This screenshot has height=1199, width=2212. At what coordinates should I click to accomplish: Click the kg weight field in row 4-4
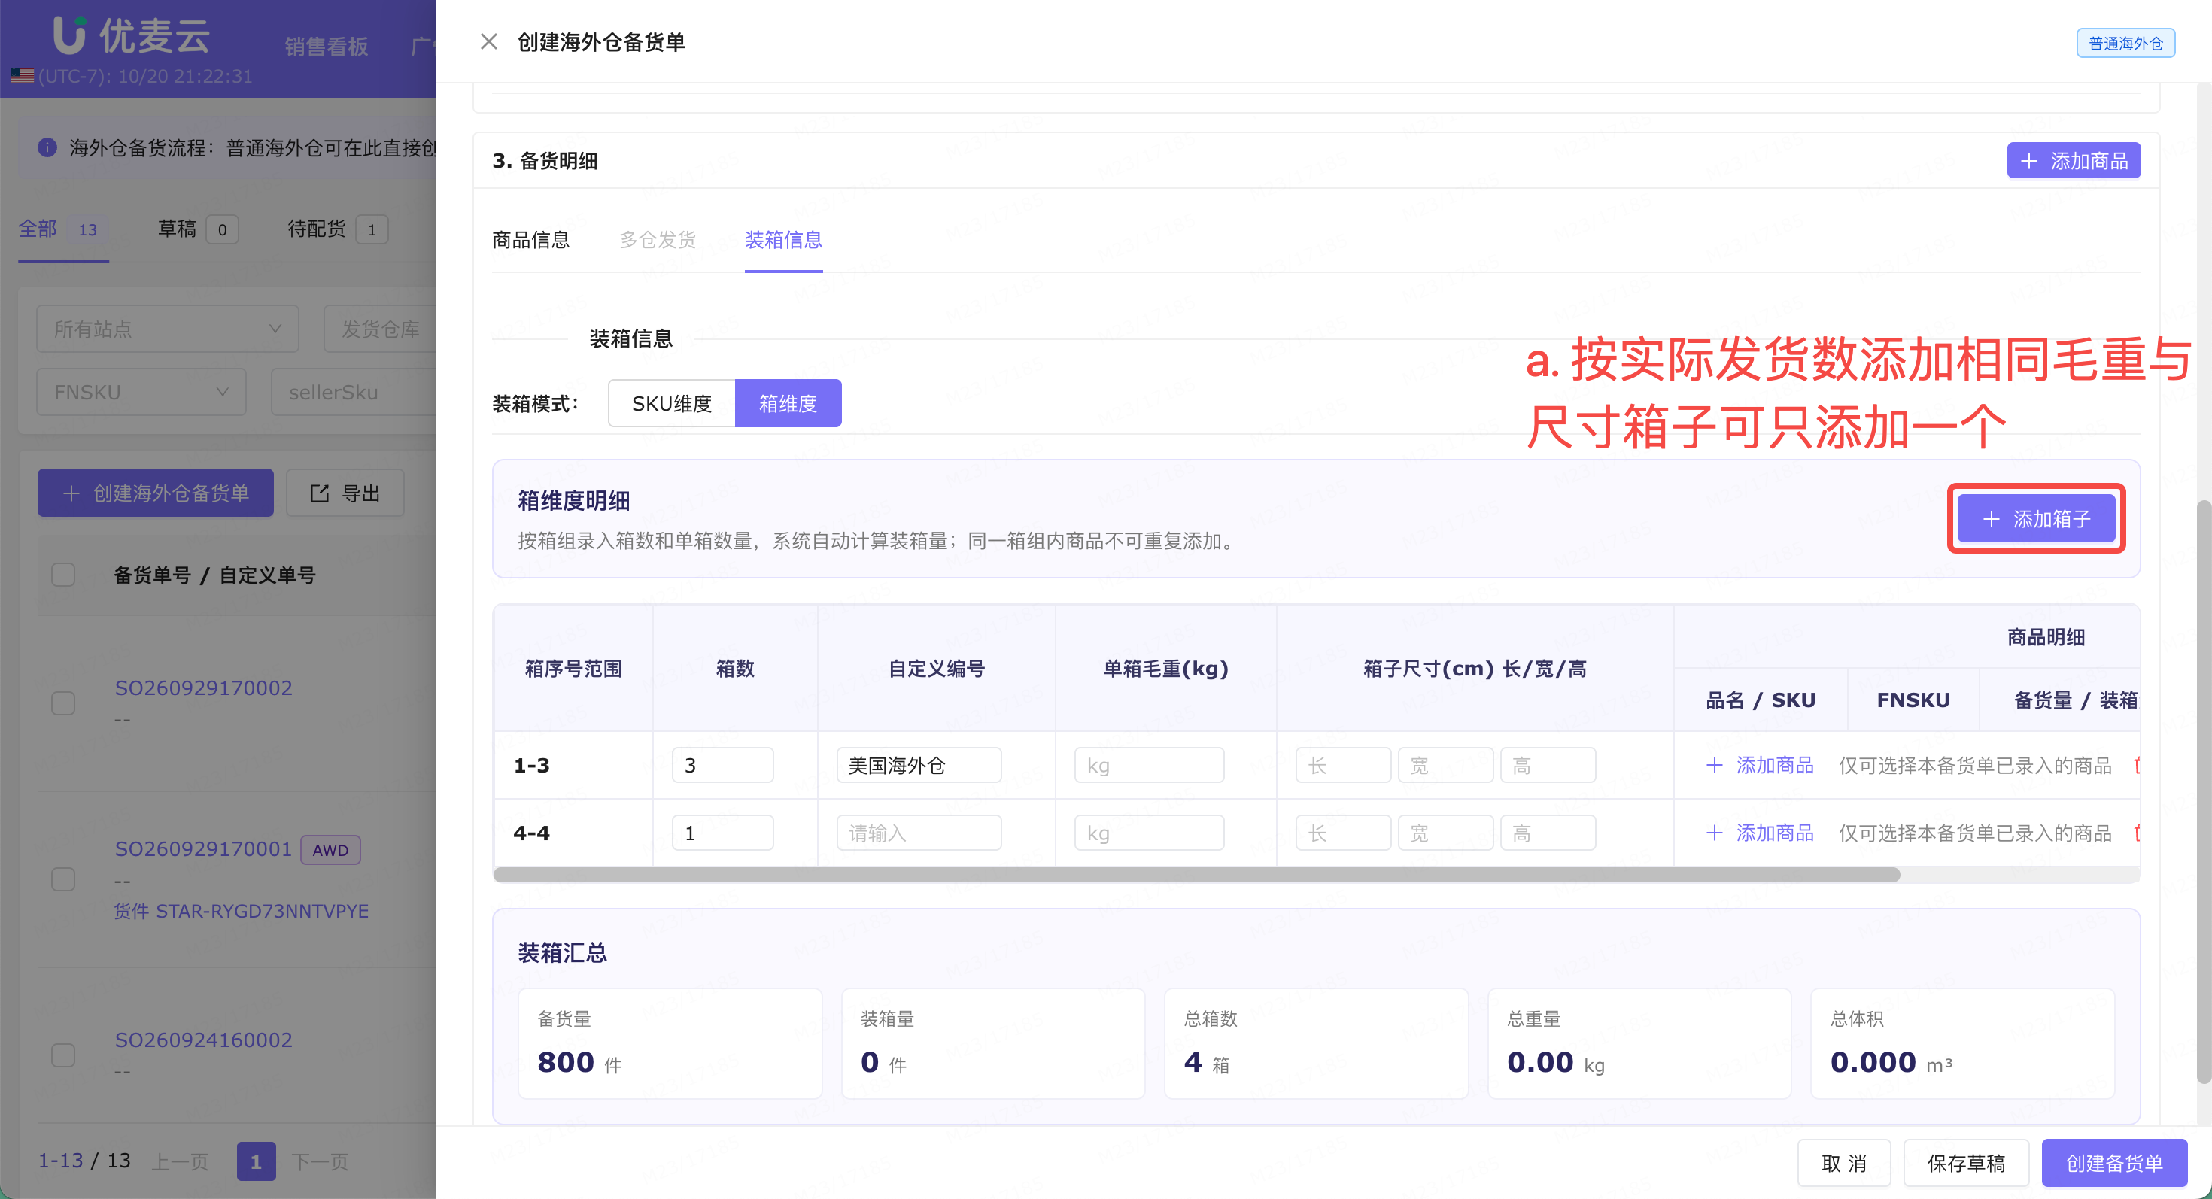(x=1149, y=833)
